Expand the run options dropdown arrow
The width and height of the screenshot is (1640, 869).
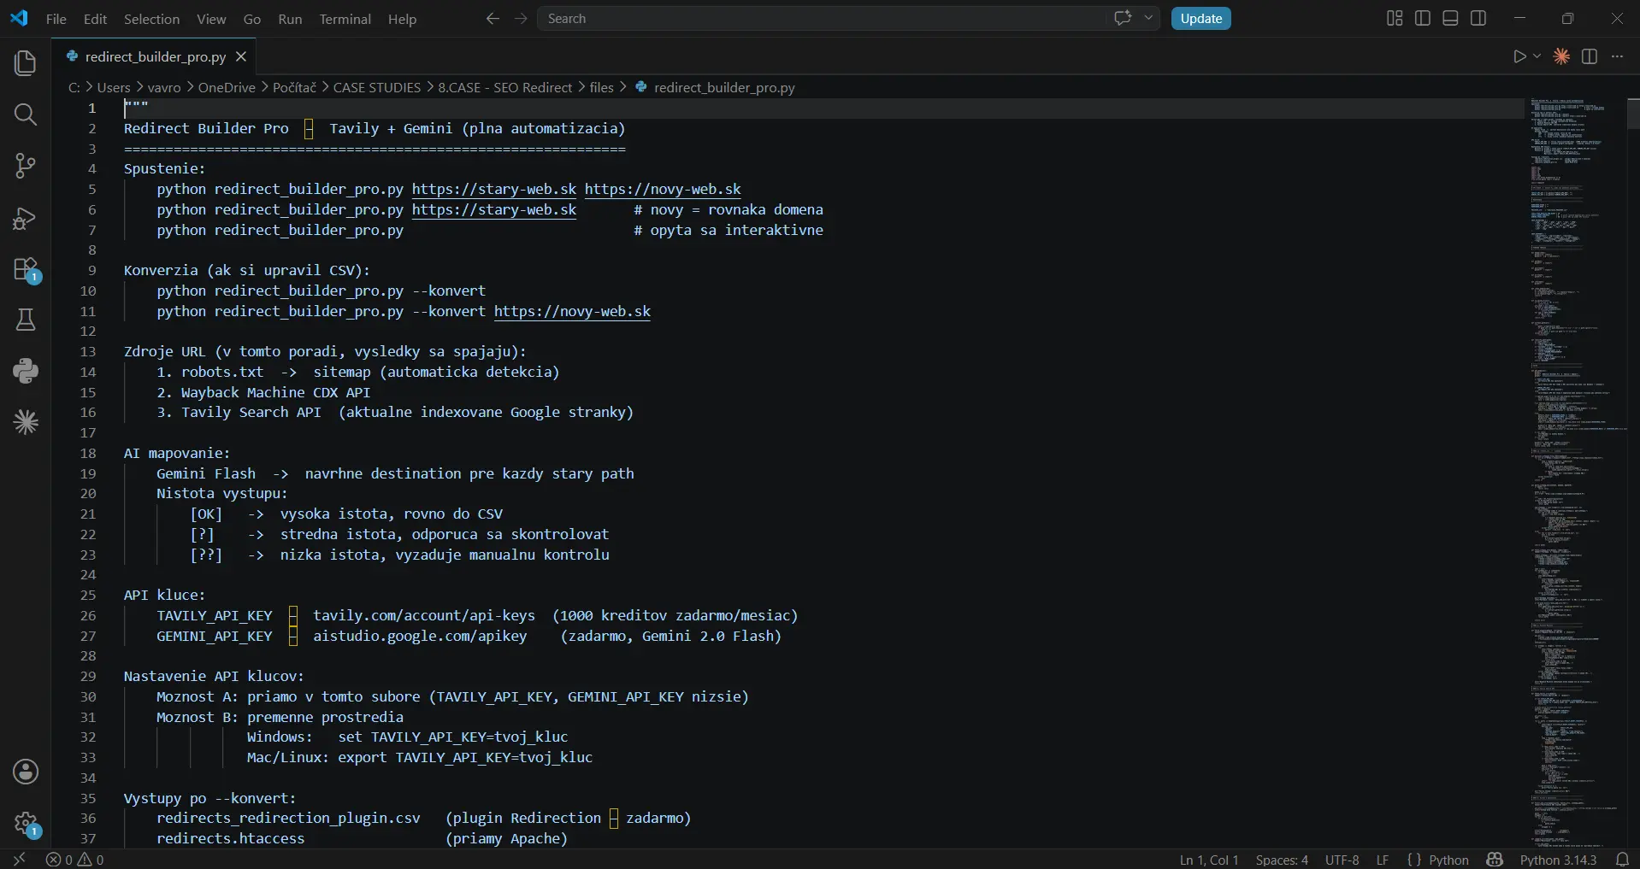point(1537,56)
